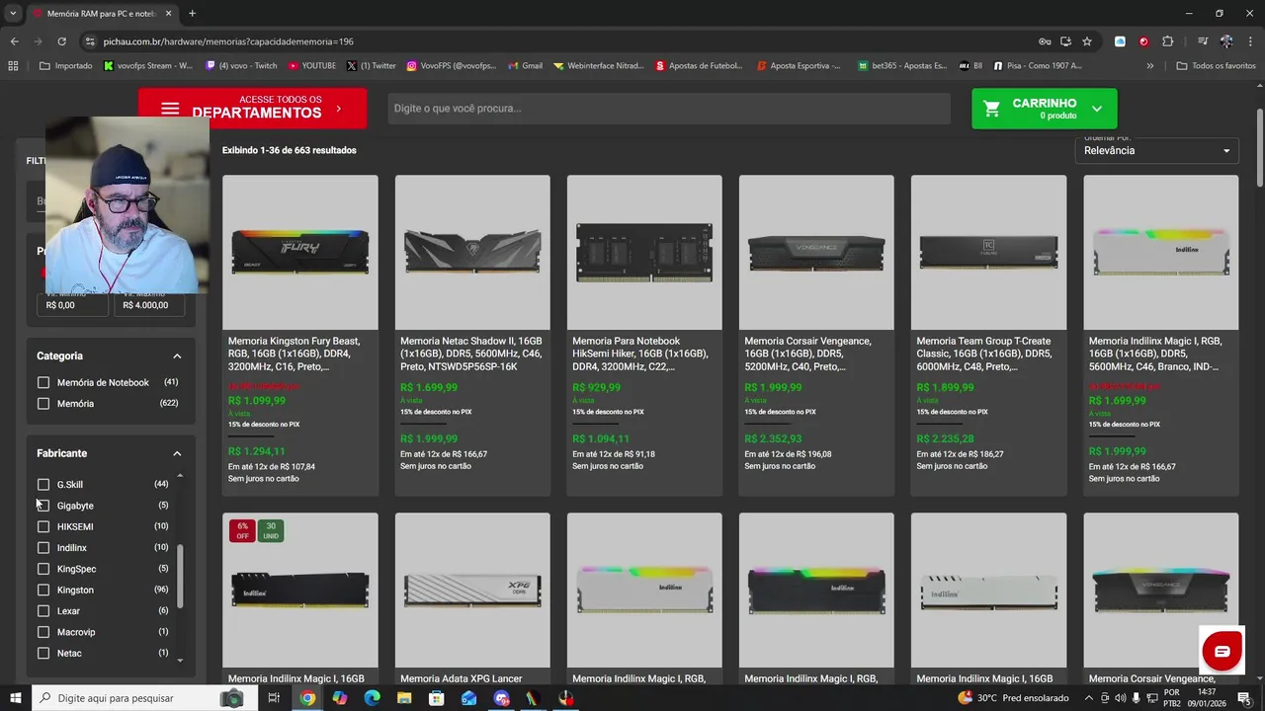
Task: Filter by Lexar manufacturer
Action: point(43,610)
